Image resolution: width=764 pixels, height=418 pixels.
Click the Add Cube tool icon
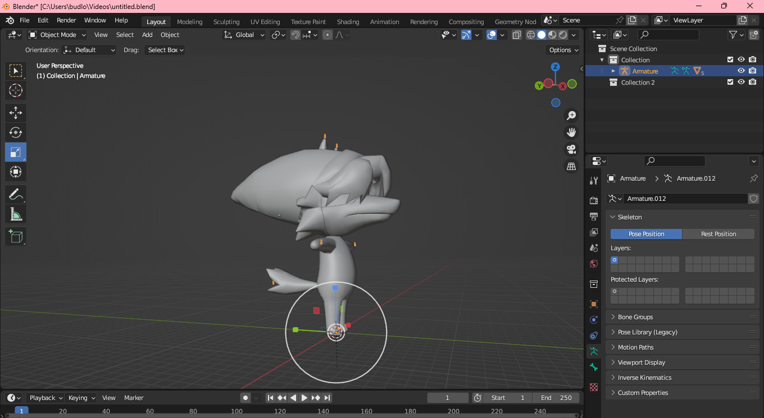pos(16,236)
